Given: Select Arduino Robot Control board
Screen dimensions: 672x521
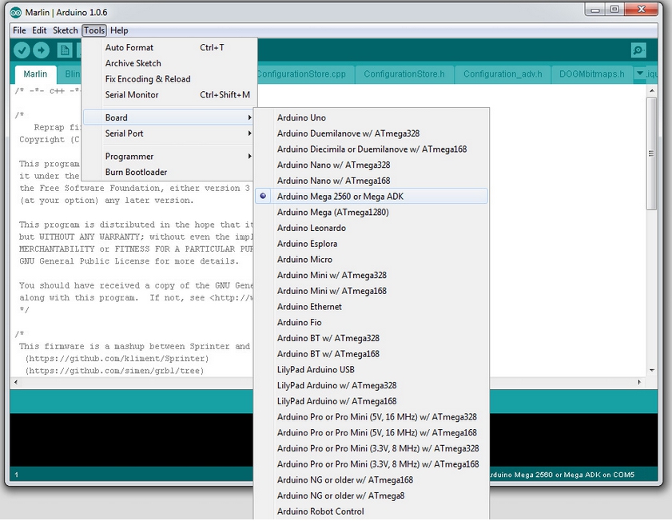Looking at the screenshot, I should tap(371, 511).
